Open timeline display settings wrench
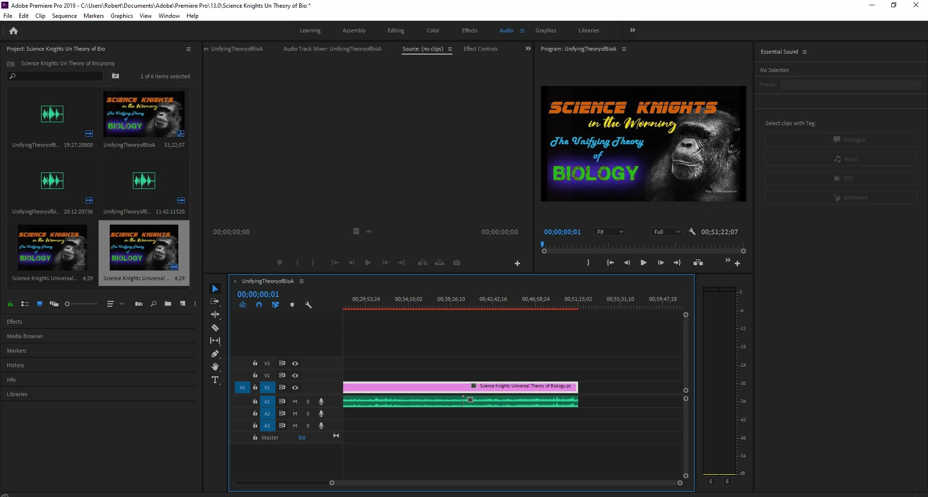Image resolution: width=928 pixels, height=497 pixels. 308,305
